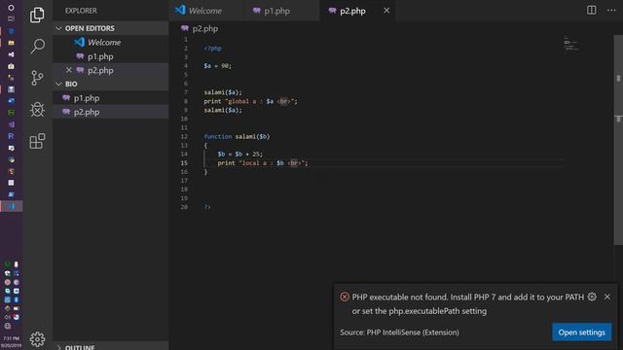The width and height of the screenshot is (623, 350).
Task: Click the p2.php breadcrumb above editor
Action: point(200,28)
